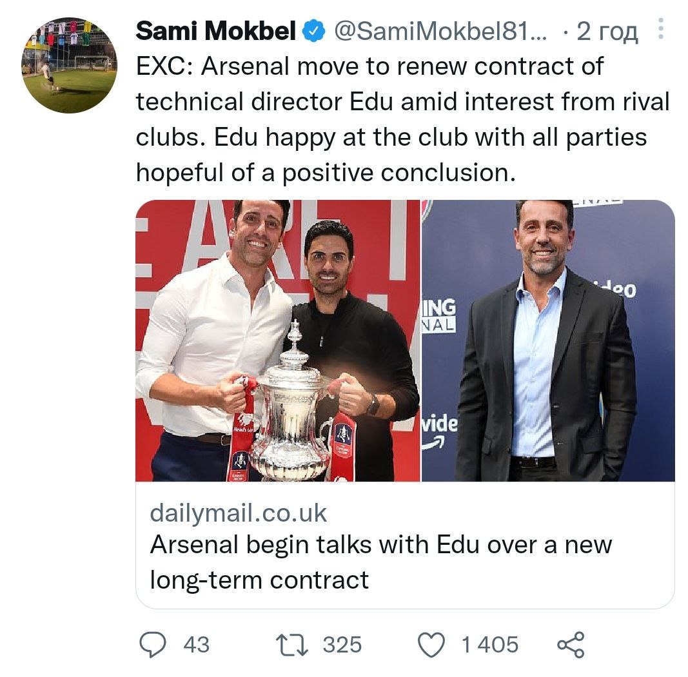The width and height of the screenshot is (688, 677).
Task: Open the reply comment icon
Action: coord(152,645)
